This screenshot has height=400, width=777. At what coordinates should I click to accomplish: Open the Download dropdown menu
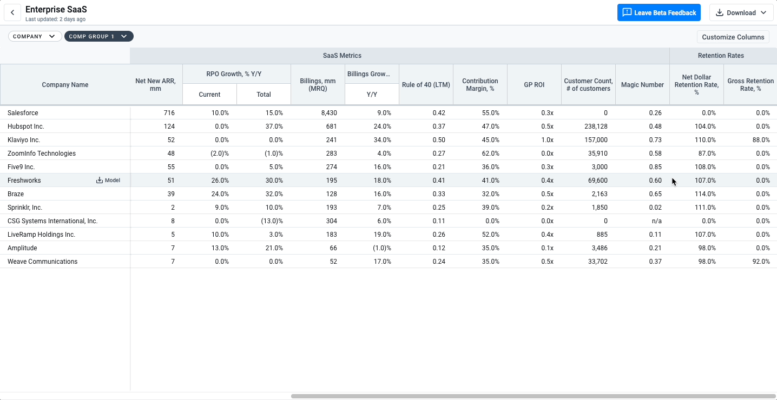pyautogui.click(x=741, y=12)
